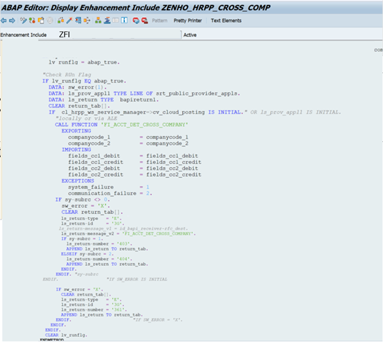Image resolution: width=383 pixels, height=342 pixels.
Task: Click the Active status text
Action: pos(190,35)
